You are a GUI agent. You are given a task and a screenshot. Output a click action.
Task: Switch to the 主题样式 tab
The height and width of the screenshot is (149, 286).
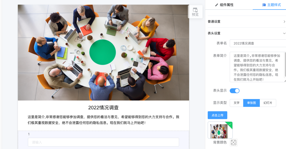click(x=272, y=5)
